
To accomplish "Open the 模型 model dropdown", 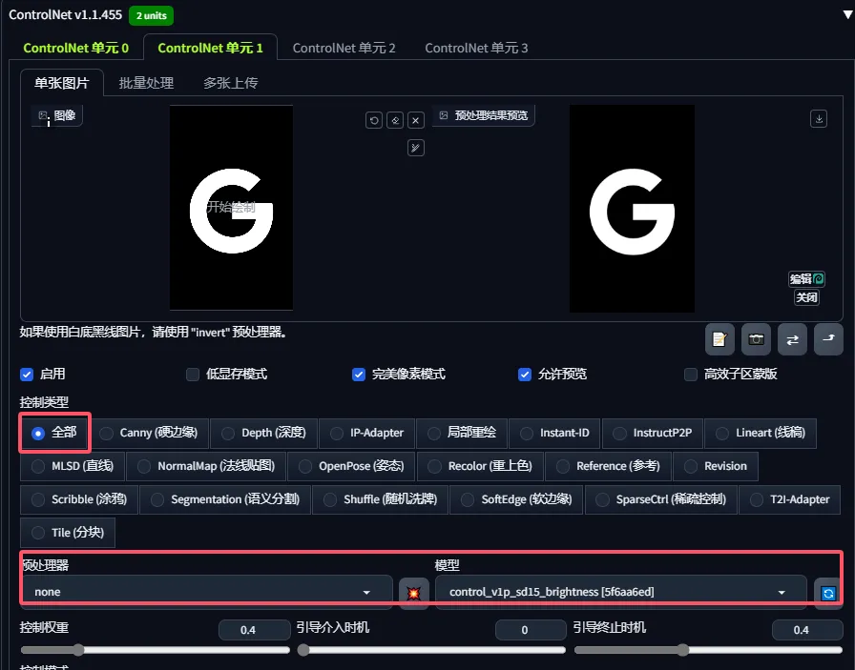I will (621, 592).
